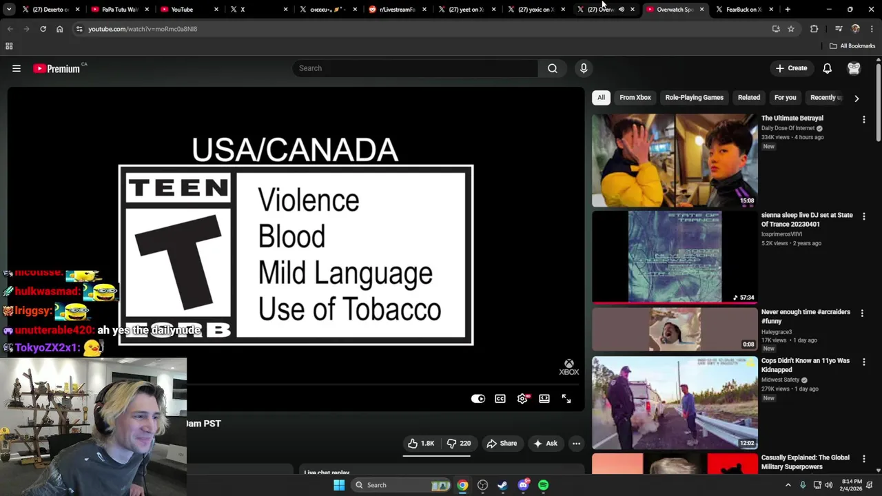882x496 pixels.
Task: Open the account avatar menu
Action: click(854, 68)
